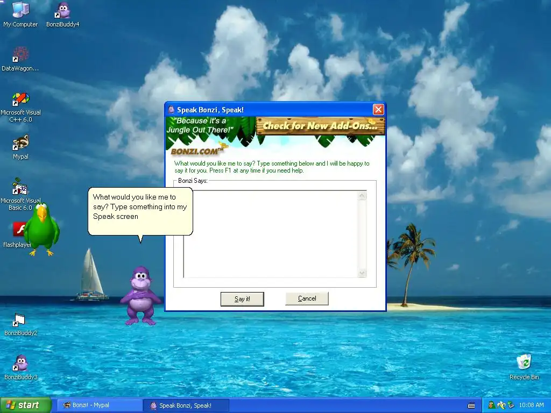Select the BonziBuddy4 desktop shortcut

(x=63, y=14)
